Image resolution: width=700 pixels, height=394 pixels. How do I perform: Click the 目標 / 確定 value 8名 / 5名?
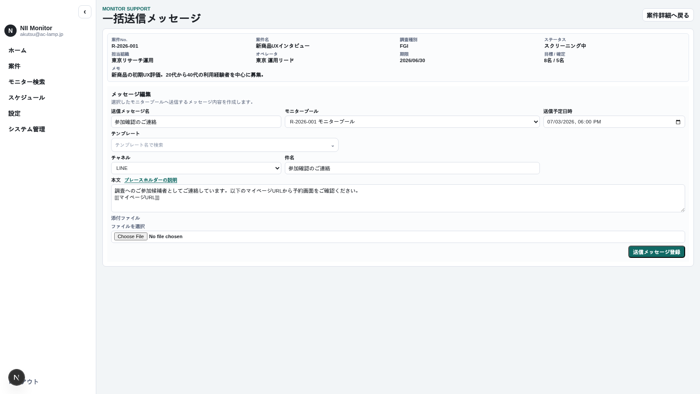click(554, 60)
